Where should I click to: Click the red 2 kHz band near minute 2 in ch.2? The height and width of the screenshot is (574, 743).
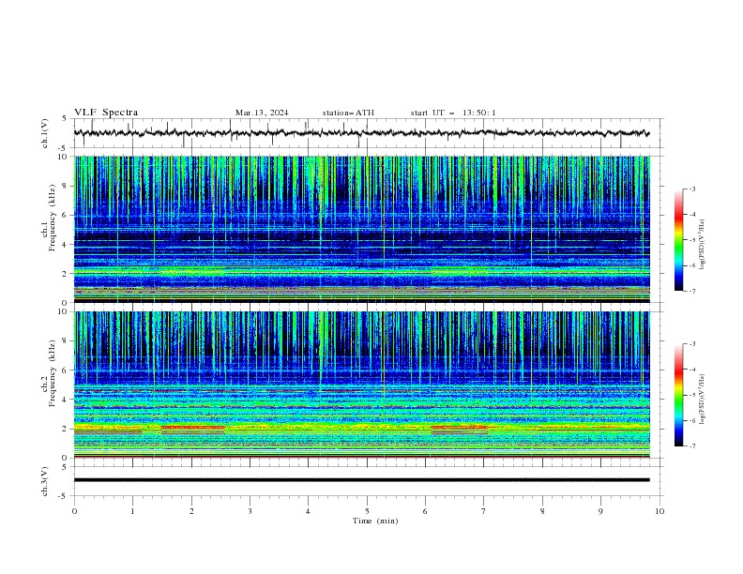pyautogui.click(x=193, y=427)
